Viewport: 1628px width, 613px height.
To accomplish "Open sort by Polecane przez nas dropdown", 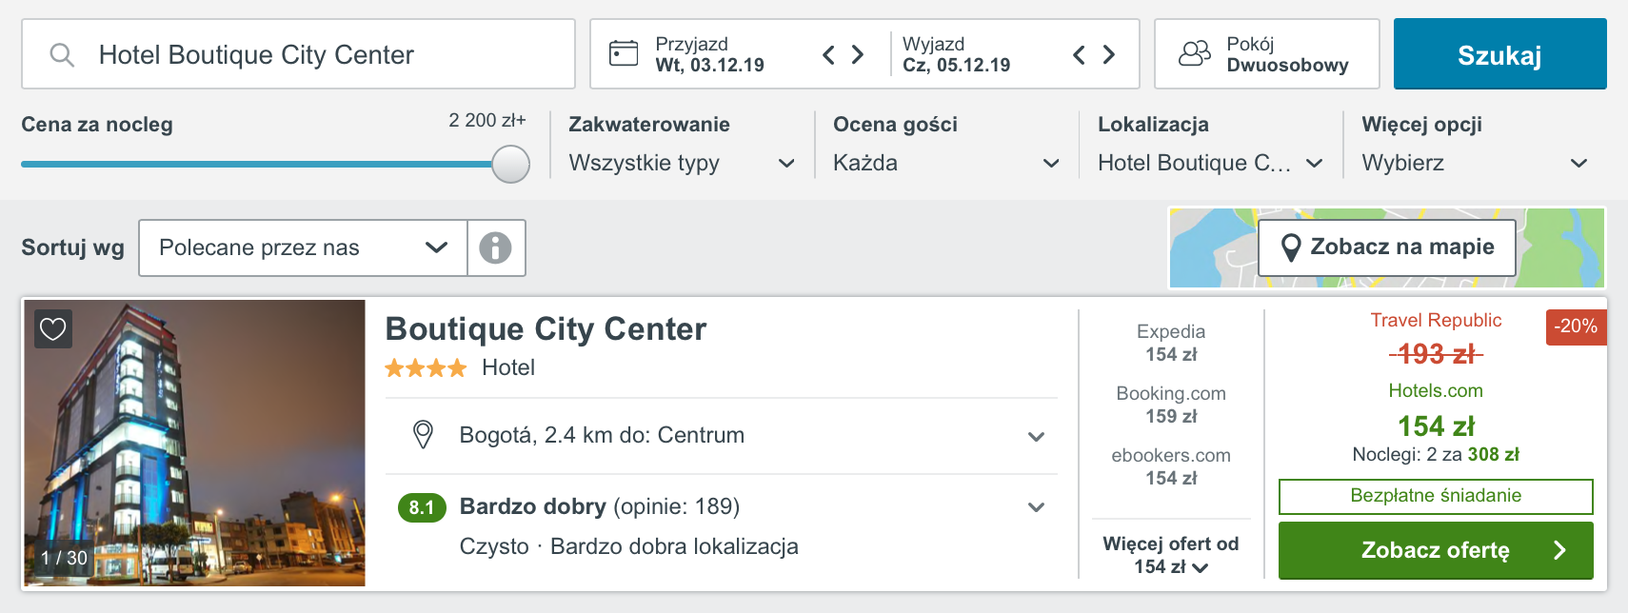I will (x=304, y=248).
